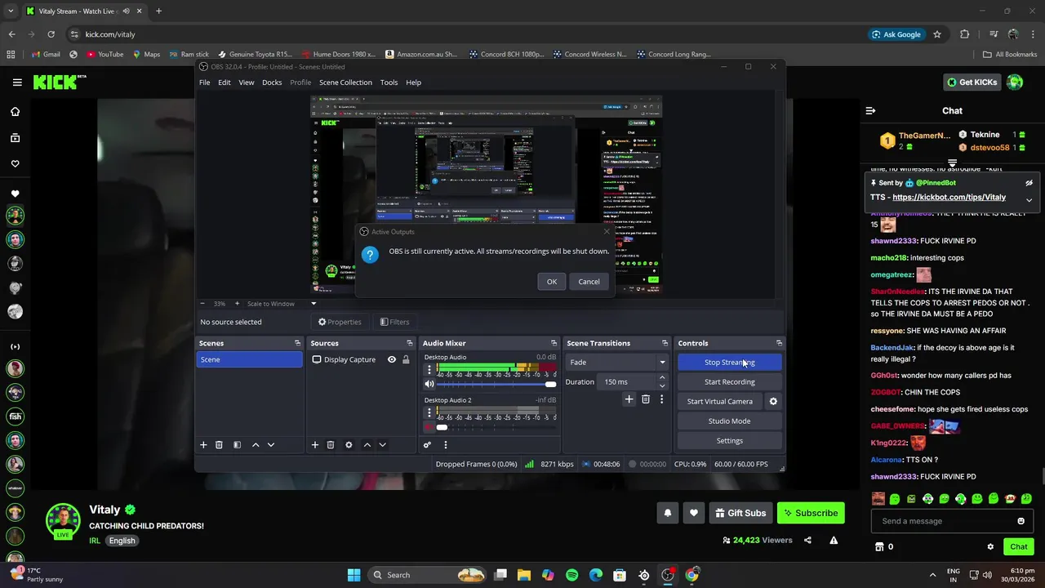Viewport: 1045px width, 588px height.
Task: Click OK in Active Outputs dialog
Action: point(552,282)
